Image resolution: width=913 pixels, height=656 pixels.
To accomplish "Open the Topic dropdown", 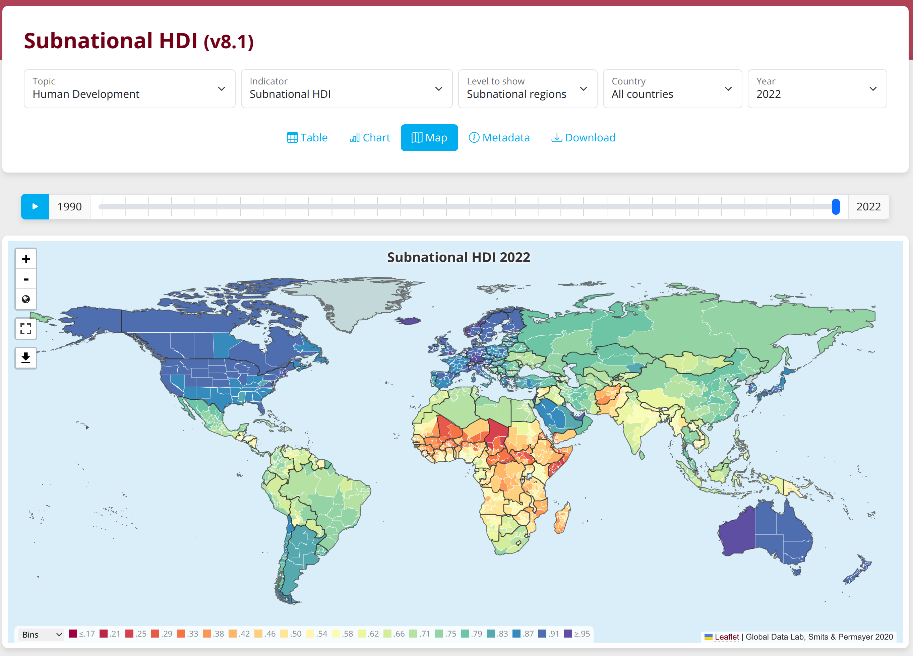I will pos(129,88).
